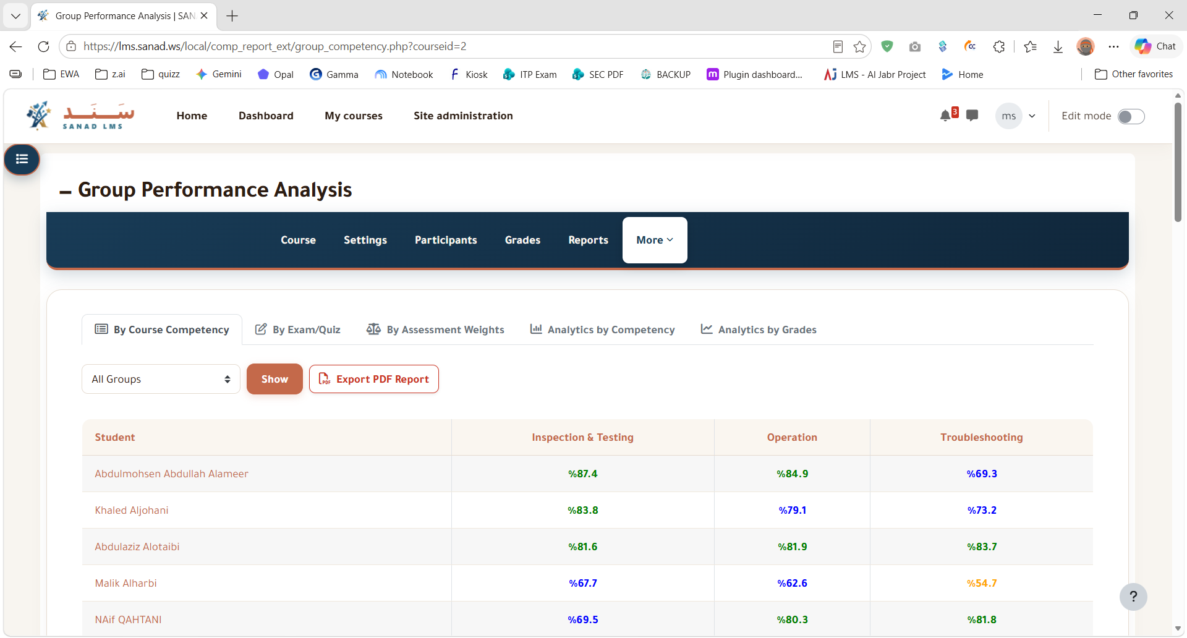Switch to the By Exam/Quiz tab
The image size is (1187, 638).
298,330
